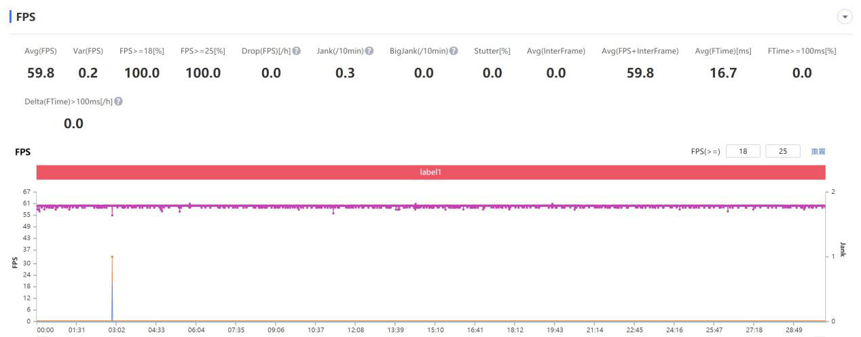Click the Jank value 0.3
The width and height of the screenshot is (861, 337).
coord(345,73)
